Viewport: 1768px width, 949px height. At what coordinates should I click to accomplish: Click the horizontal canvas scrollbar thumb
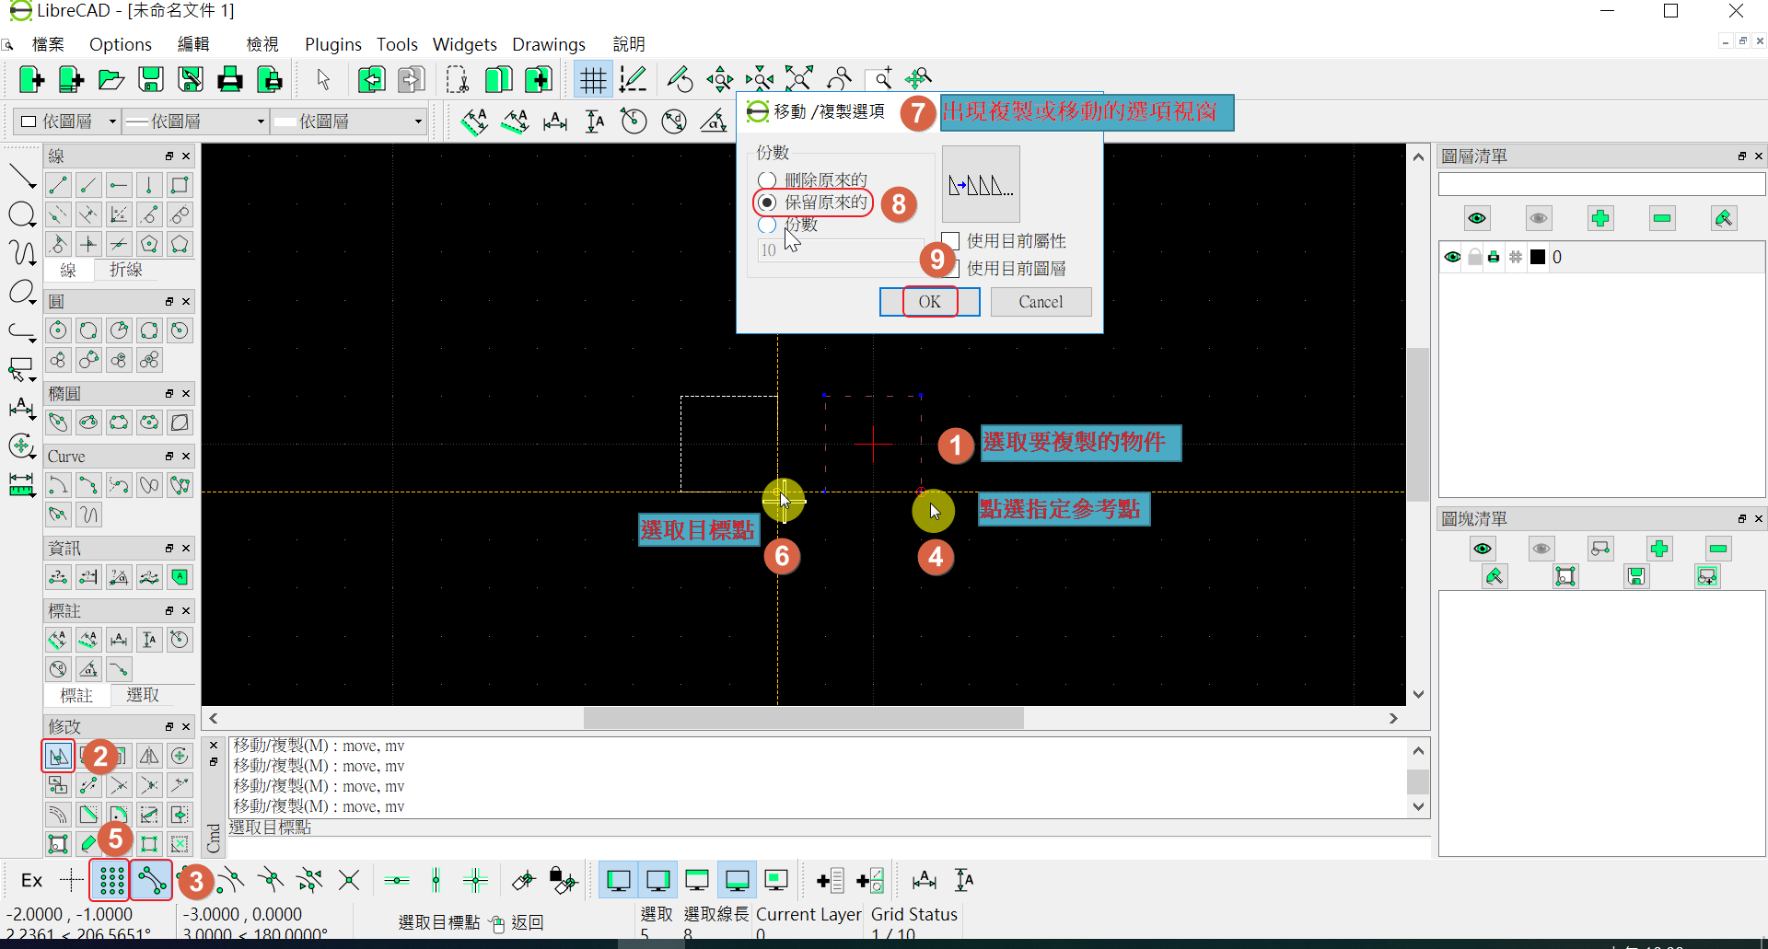click(803, 718)
